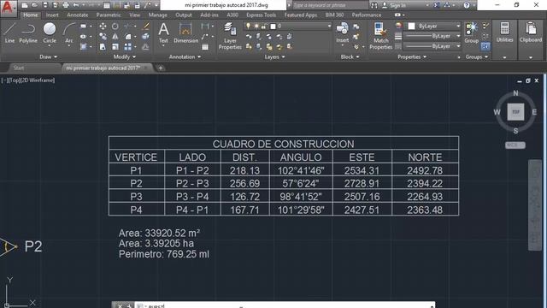This screenshot has width=547, height=308.
Task: Select the Circle tool
Action: (x=50, y=33)
